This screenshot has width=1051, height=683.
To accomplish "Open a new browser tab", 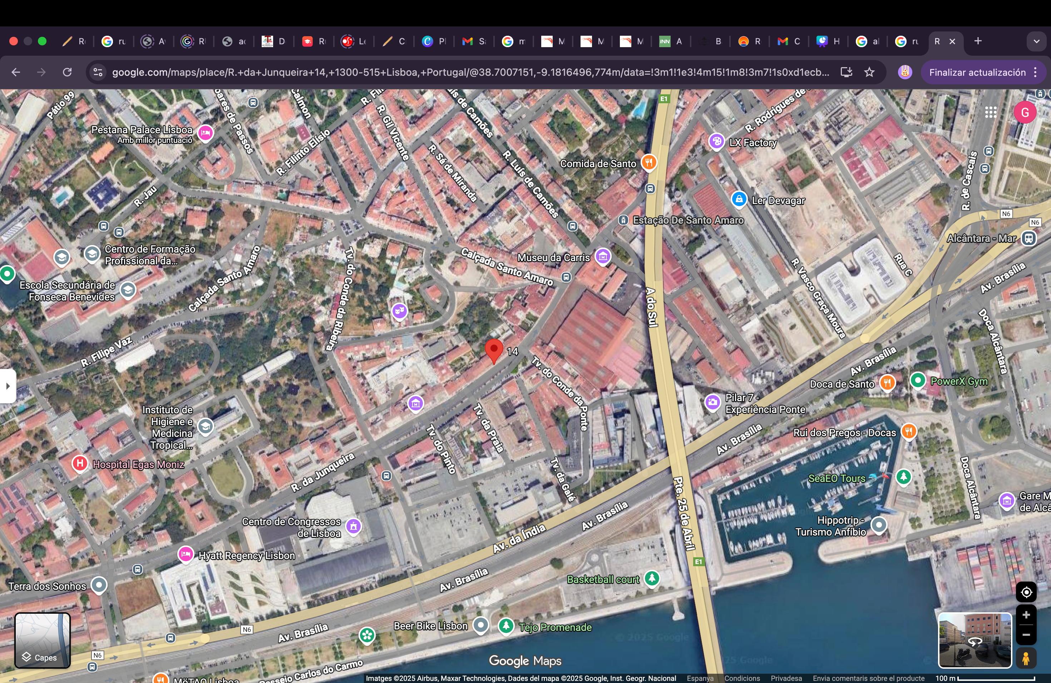I will (978, 41).
